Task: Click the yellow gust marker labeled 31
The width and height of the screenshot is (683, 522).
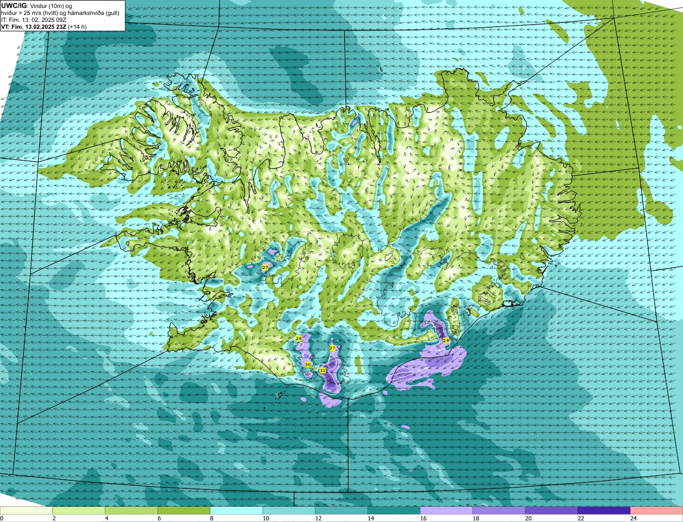Action: (323, 370)
